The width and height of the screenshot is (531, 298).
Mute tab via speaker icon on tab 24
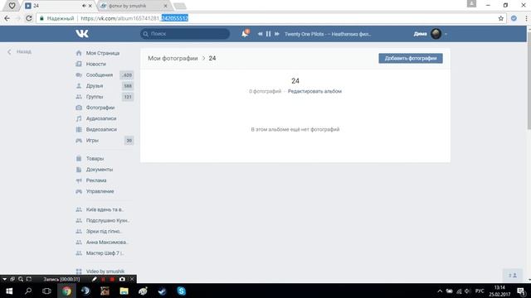pos(84,6)
